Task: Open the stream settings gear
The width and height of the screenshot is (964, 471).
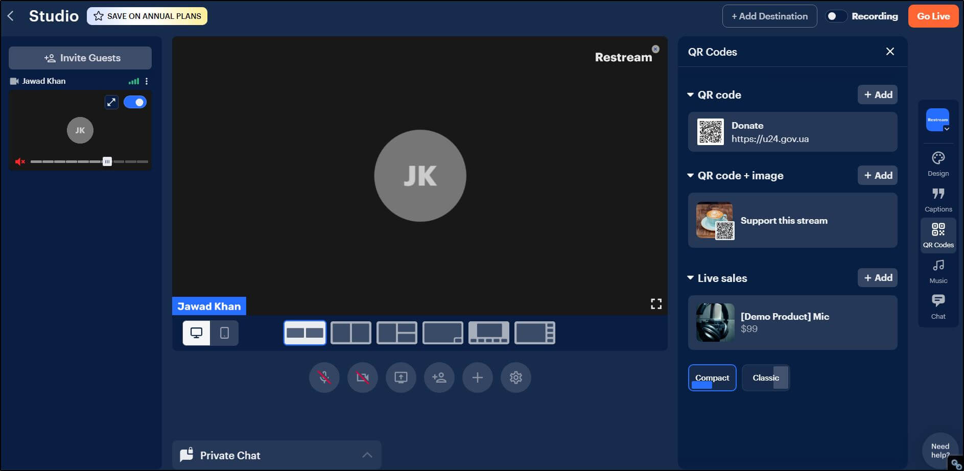Action: coord(515,378)
